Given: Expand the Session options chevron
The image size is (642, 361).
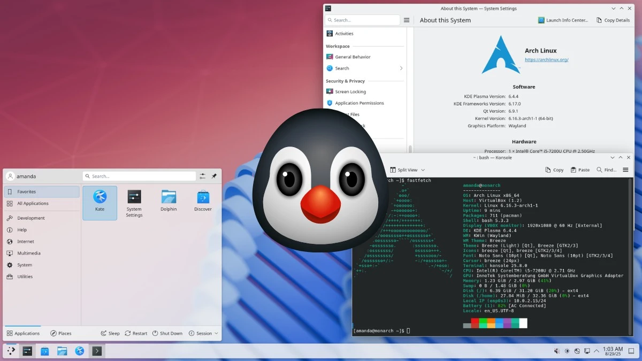Looking at the screenshot, I should point(217,333).
